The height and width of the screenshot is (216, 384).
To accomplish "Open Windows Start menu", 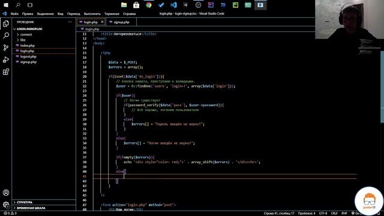I will (x=6, y=5).
